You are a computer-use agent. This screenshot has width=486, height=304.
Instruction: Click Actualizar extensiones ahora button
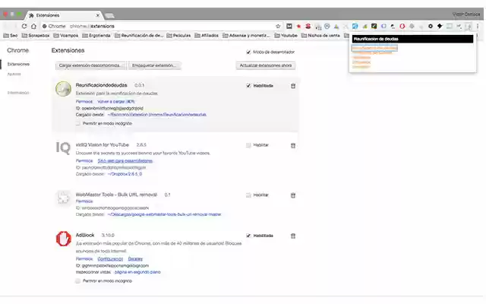266,66
